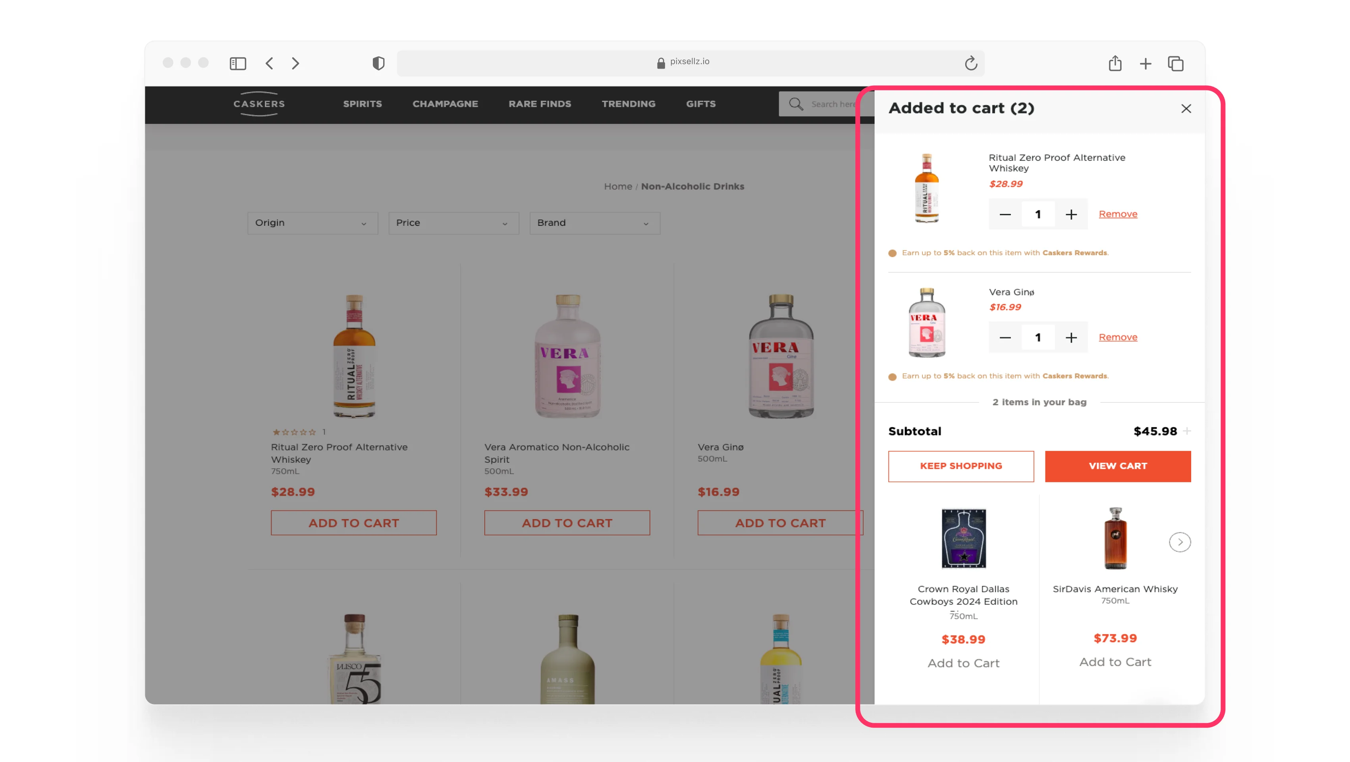Open Crown Royal Dallas Cowboys 2024 Edition title

(963, 595)
